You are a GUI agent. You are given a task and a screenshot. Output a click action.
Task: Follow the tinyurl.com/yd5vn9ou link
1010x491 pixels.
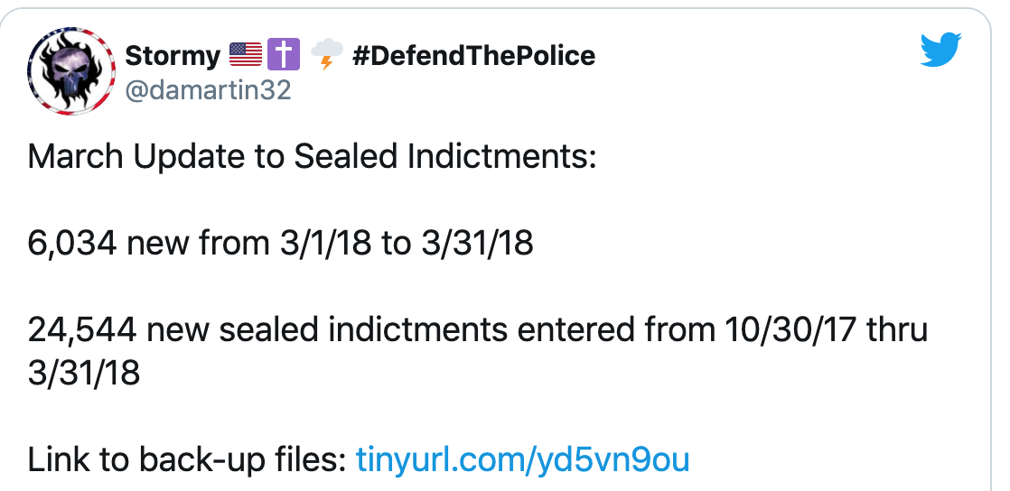(x=522, y=459)
